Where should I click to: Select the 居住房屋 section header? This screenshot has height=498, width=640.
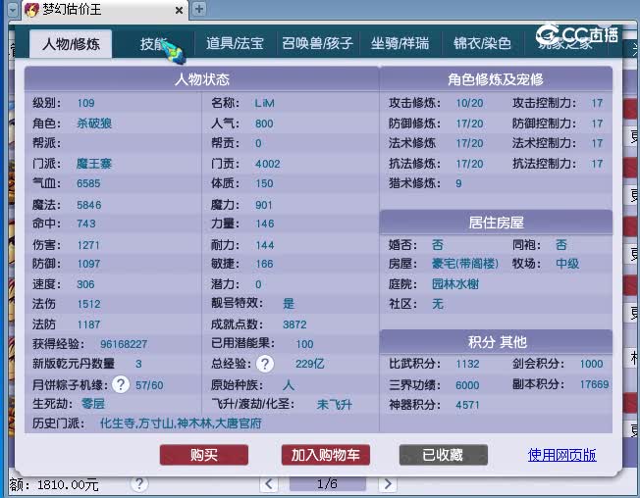(x=496, y=223)
